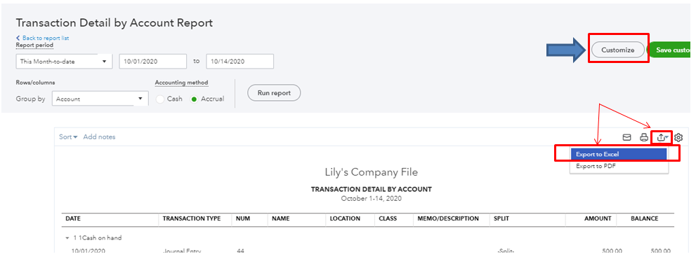This screenshot has height=280, width=696.
Task: Click the back arrow beside report list
Action: click(18, 38)
